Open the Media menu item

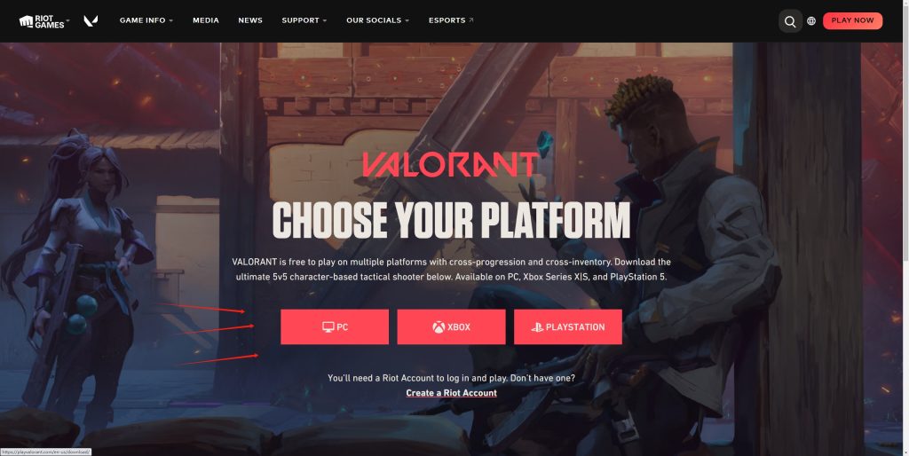coord(206,20)
